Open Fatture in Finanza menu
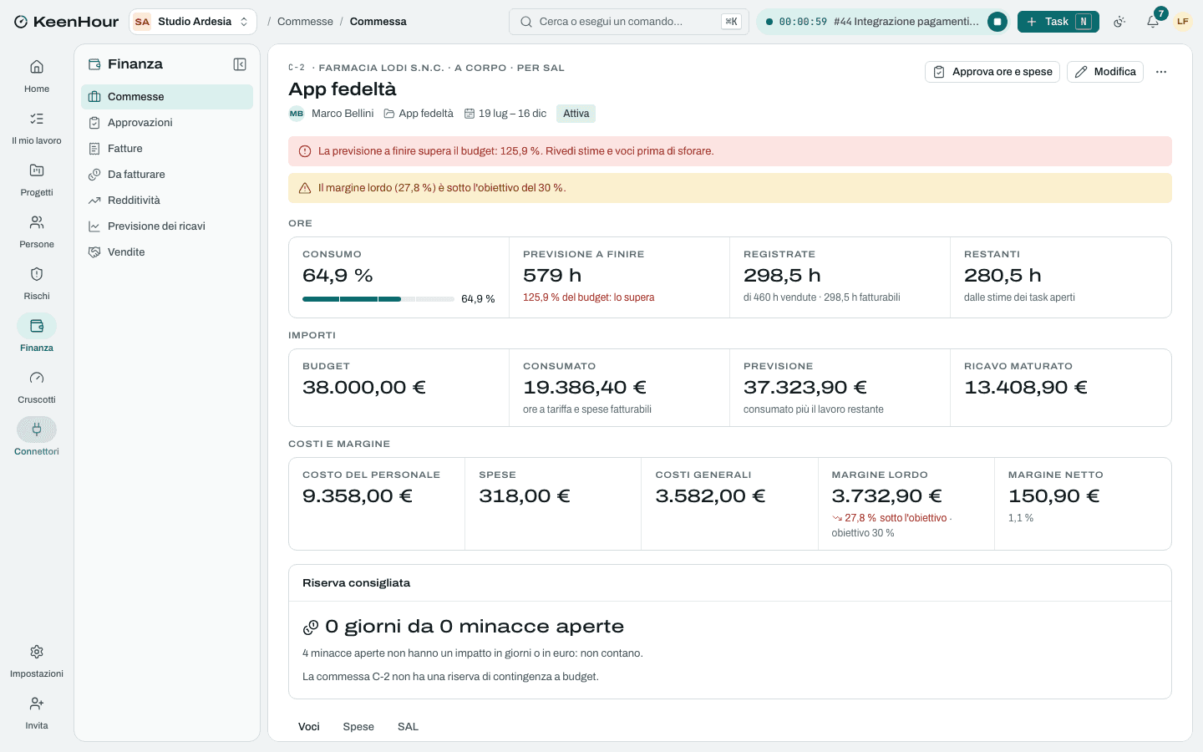 coord(167,149)
